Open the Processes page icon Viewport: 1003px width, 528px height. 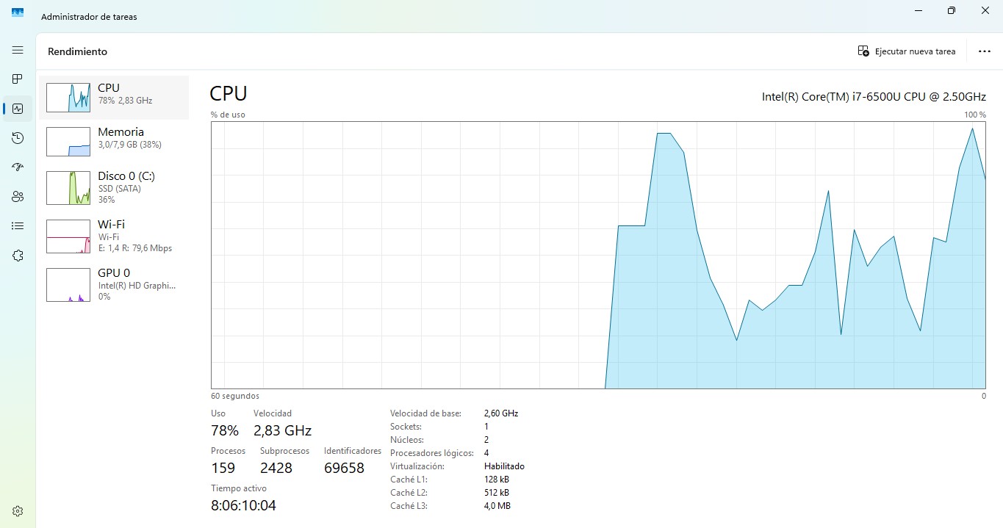coord(18,79)
